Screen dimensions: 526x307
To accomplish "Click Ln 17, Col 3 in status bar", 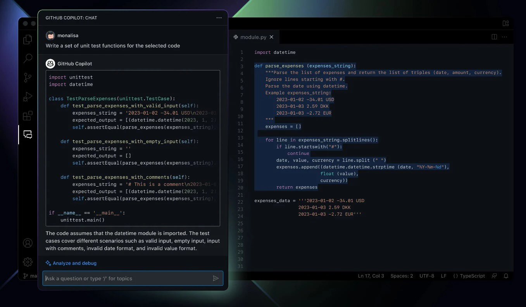I will click(x=371, y=276).
